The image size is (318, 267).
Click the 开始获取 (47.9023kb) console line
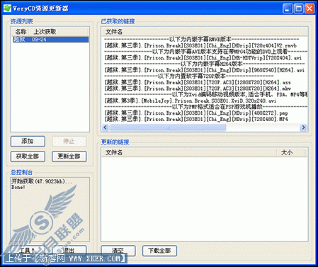(42, 181)
